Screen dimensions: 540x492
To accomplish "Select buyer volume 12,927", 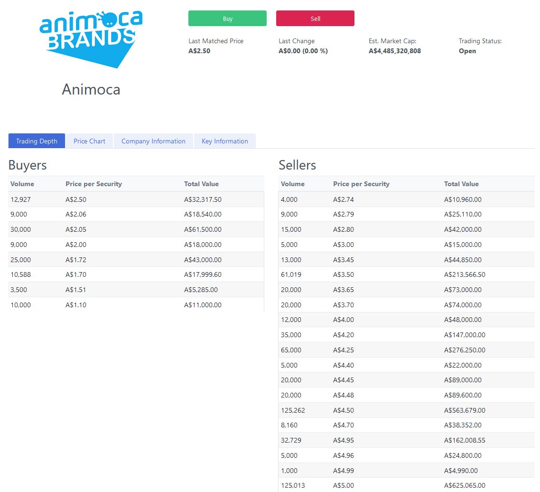I will click(x=21, y=199).
